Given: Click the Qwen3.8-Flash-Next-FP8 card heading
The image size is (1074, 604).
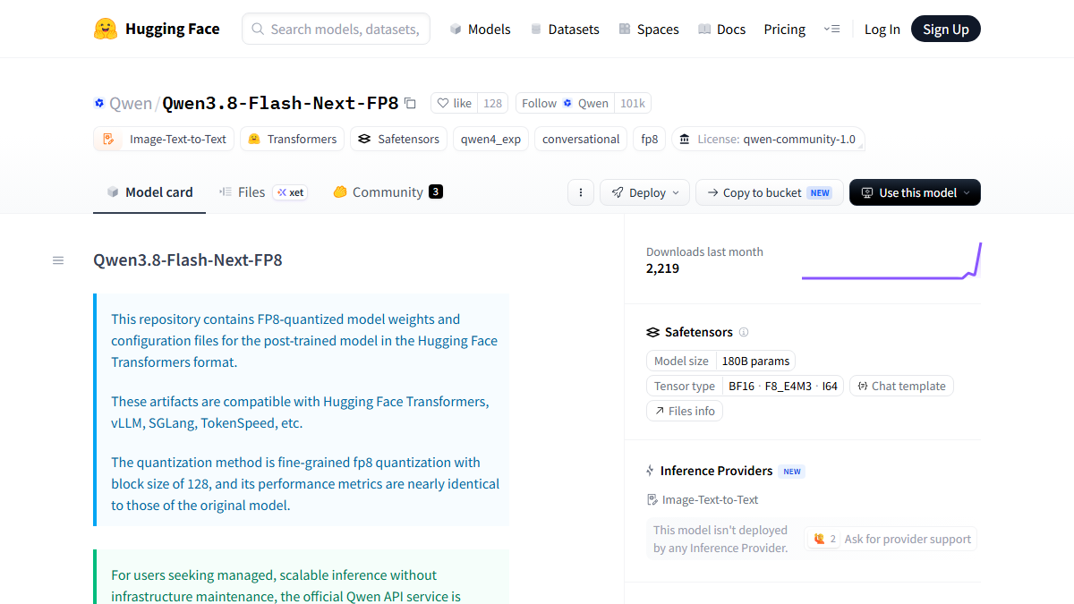Looking at the screenshot, I should pos(188,260).
